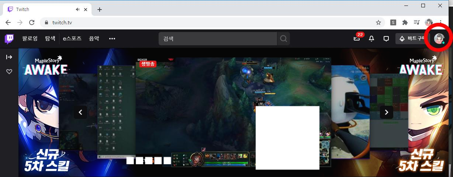Open the notifications bell icon
The image size is (453, 177).
point(371,39)
